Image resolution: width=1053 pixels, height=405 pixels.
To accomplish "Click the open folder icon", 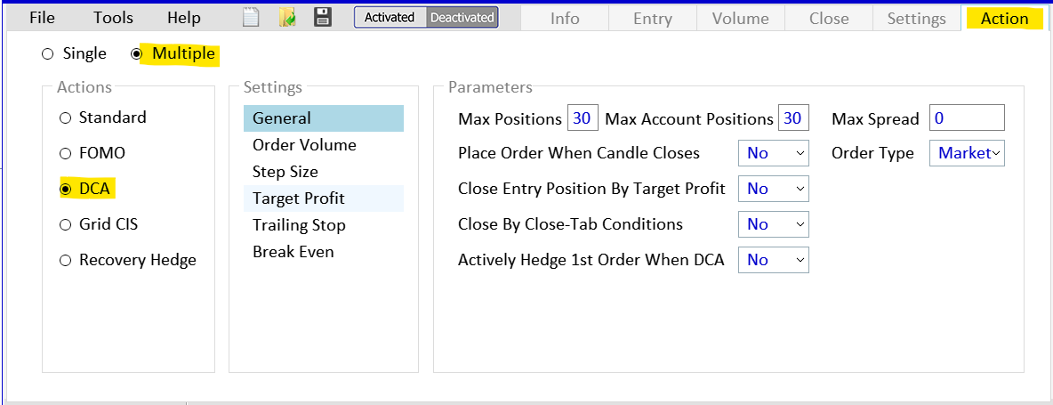I will point(287,17).
